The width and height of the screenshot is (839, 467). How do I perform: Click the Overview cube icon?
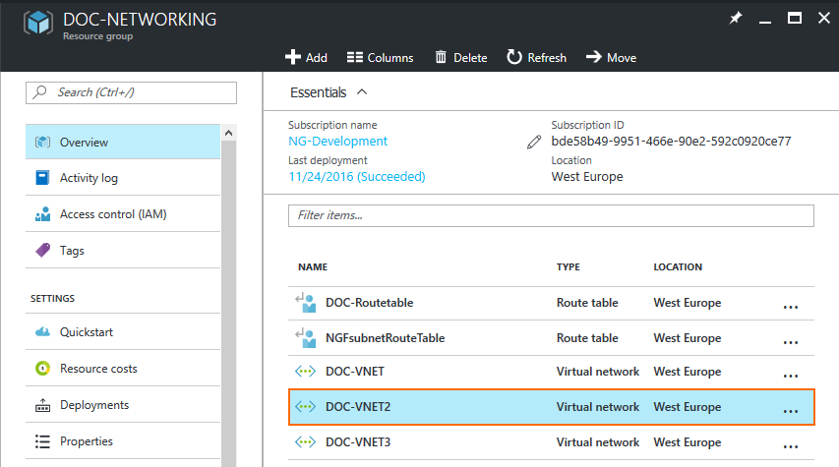pyautogui.click(x=43, y=143)
